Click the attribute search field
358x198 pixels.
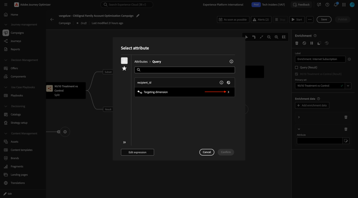click(184, 70)
